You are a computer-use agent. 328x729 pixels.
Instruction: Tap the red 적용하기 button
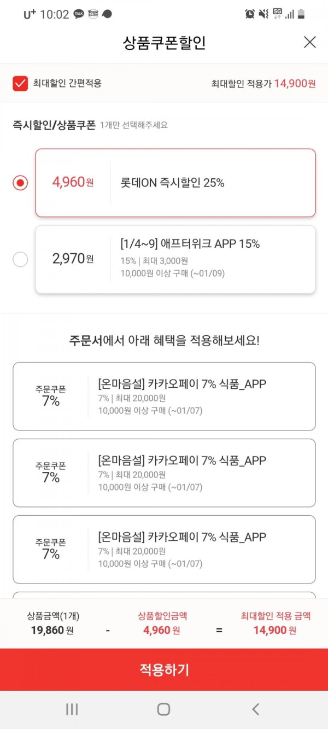click(164, 669)
